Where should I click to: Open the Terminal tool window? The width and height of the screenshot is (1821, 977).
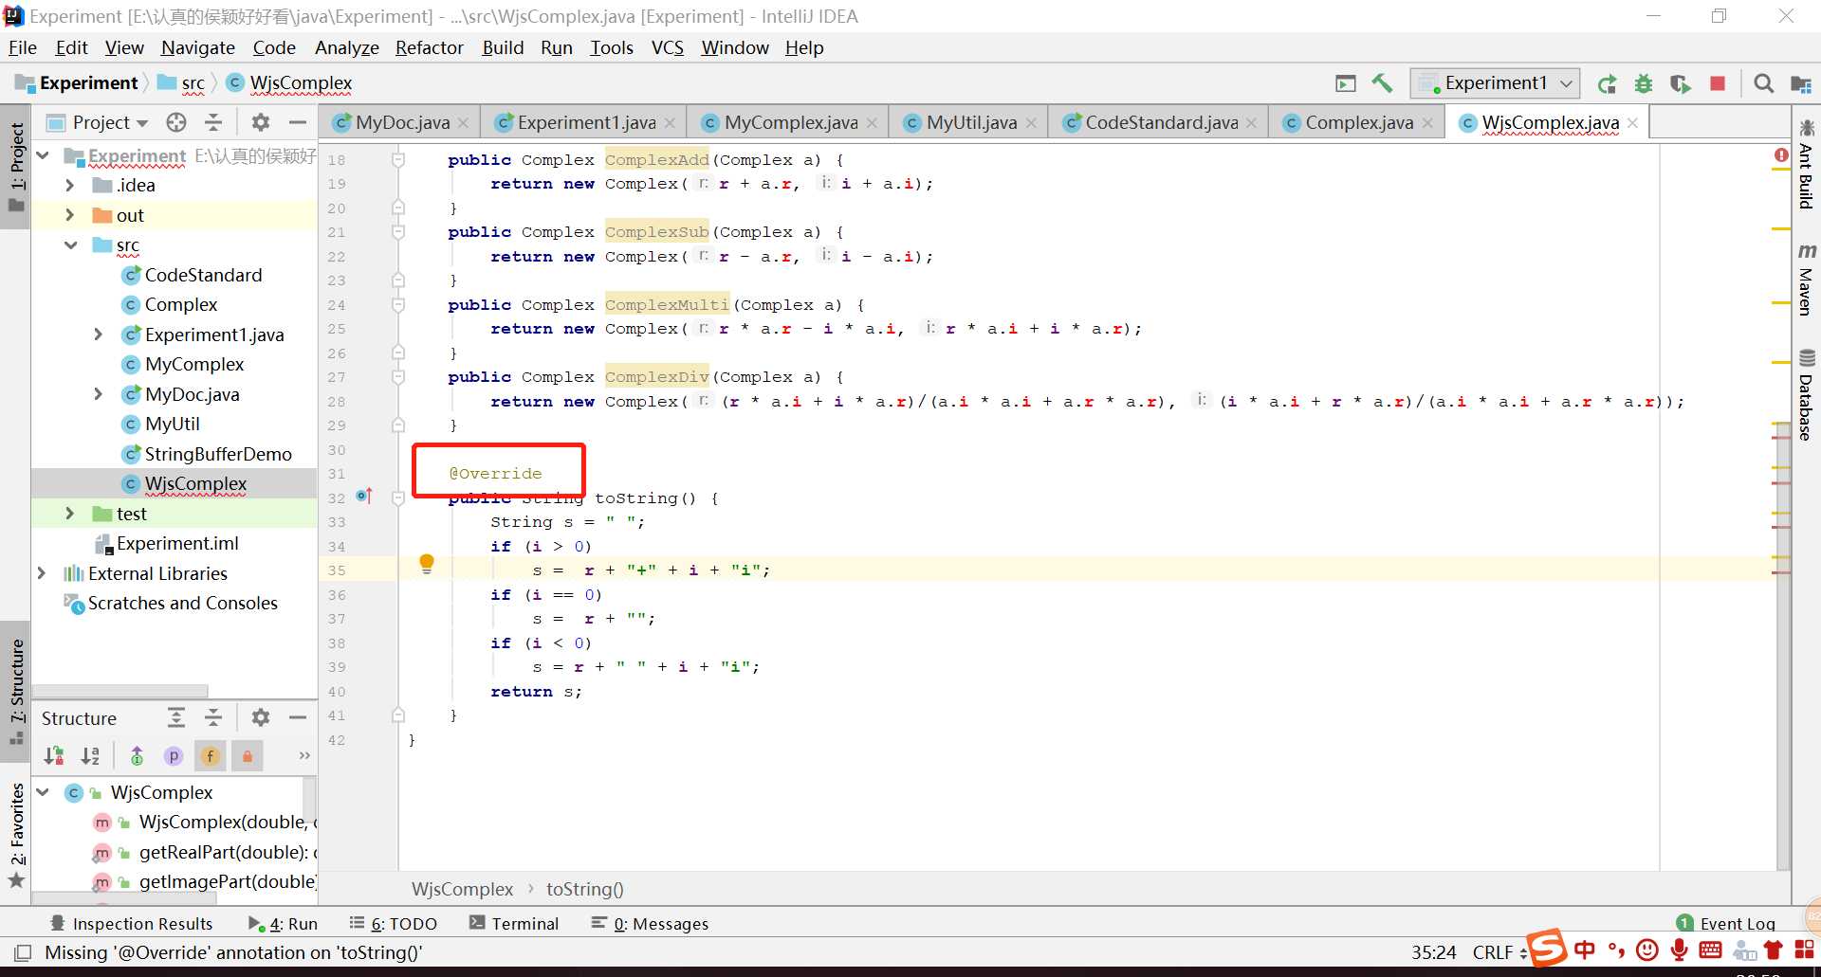tap(514, 923)
